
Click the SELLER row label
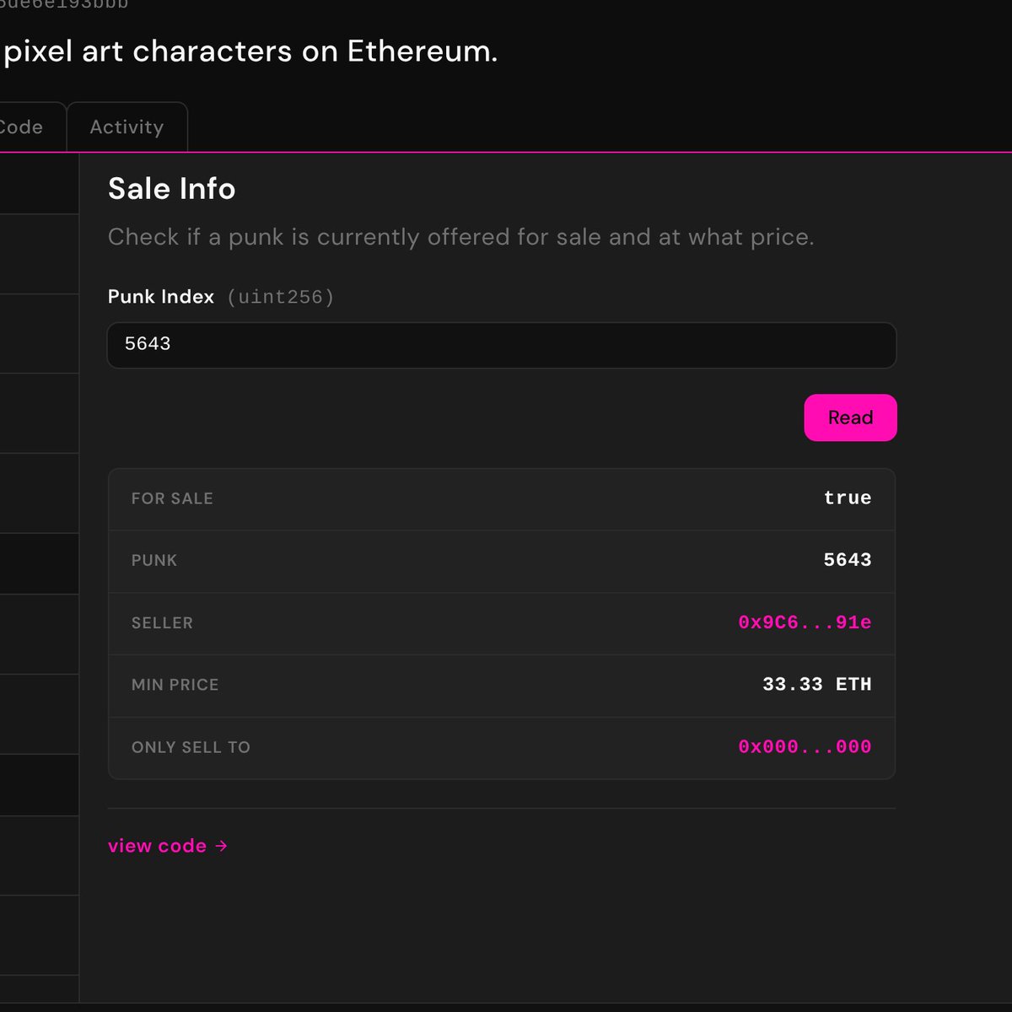click(x=162, y=623)
